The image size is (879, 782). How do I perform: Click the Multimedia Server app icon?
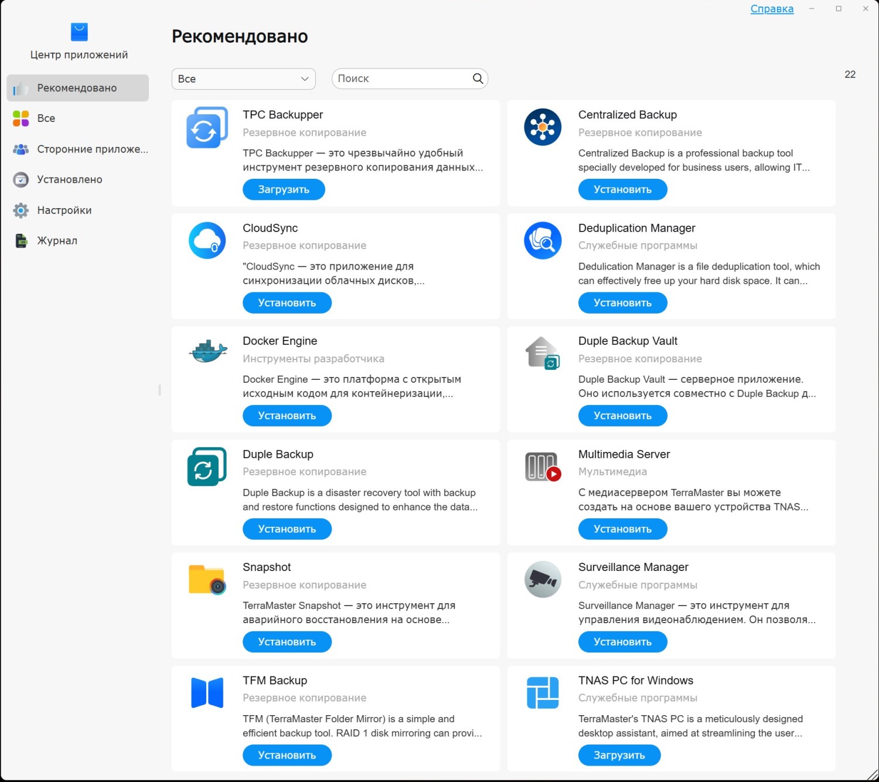(x=543, y=467)
